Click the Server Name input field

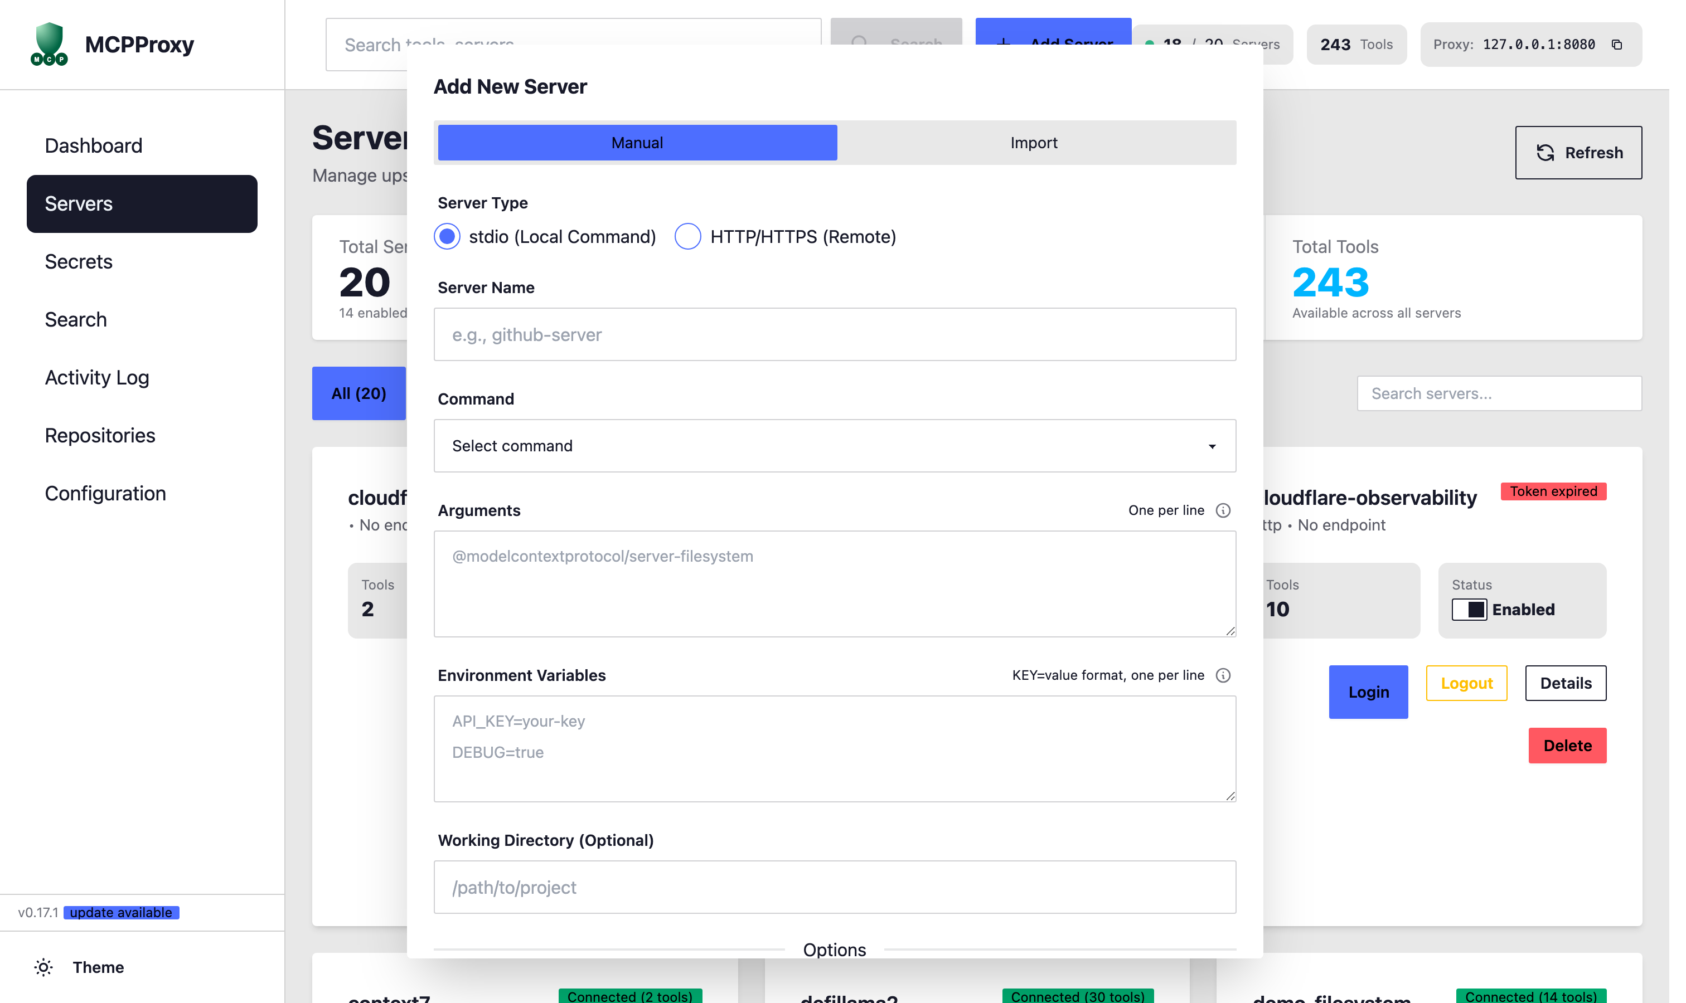coord(835,334)
